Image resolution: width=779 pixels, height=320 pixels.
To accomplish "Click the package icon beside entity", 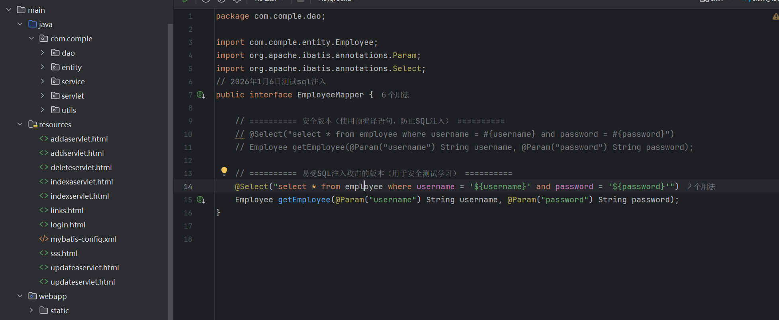I will (55, 67).
